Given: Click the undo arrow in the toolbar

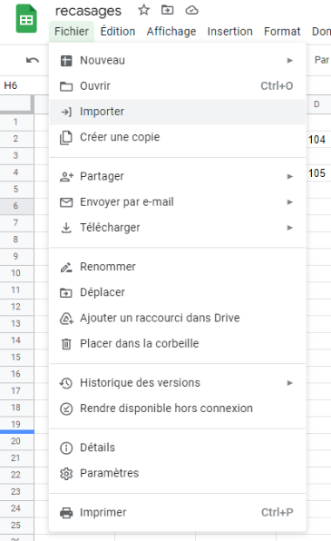Looking at the screenshot, I should [33, 61].
